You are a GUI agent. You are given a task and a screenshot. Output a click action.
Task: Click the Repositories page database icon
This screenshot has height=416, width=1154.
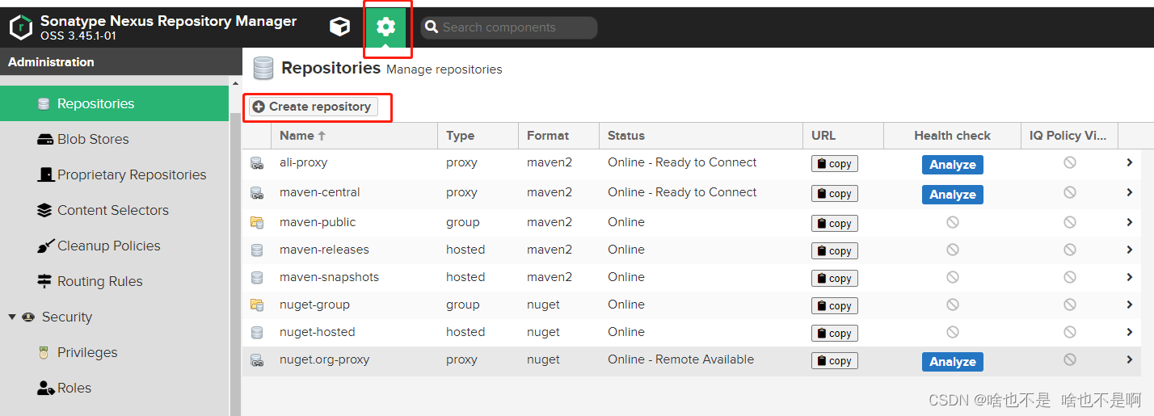pyautogui.click(x=263, y=69)
